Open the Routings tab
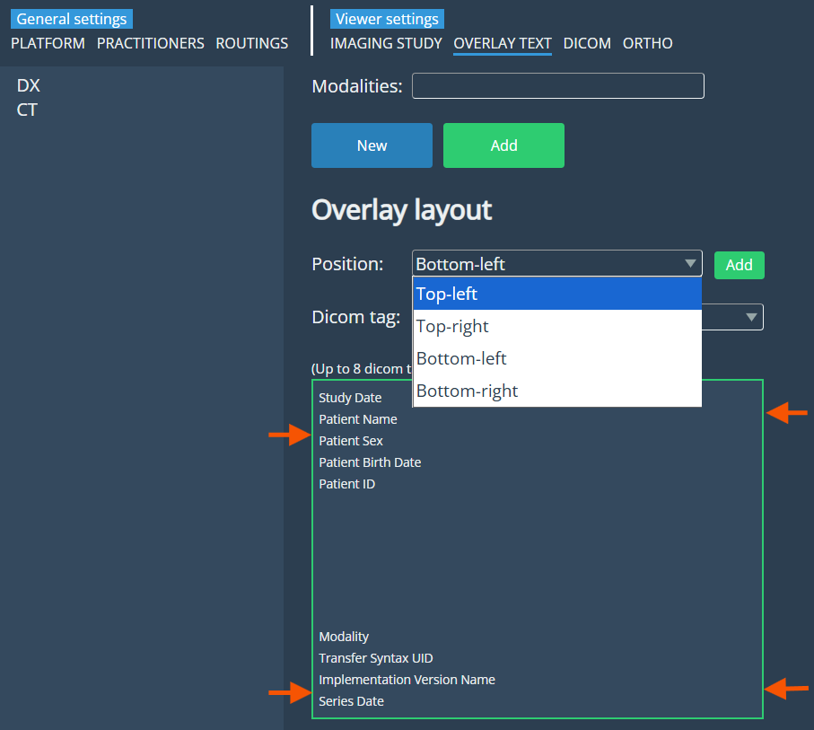Image resolution: width=814 pixels, height=730 pixels. 251,43
